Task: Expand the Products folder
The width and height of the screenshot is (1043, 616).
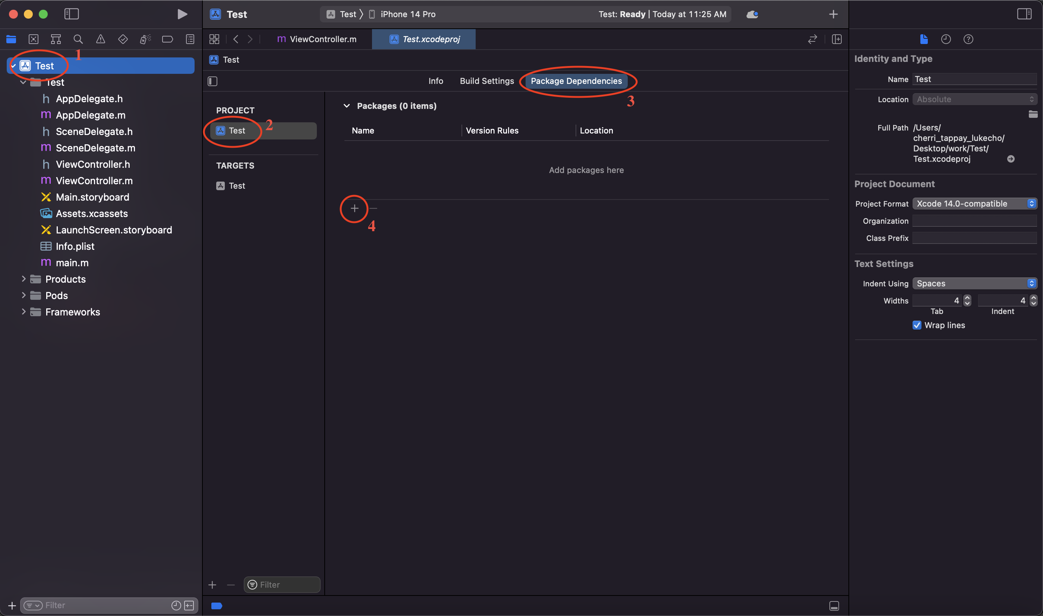Action: 23,279
